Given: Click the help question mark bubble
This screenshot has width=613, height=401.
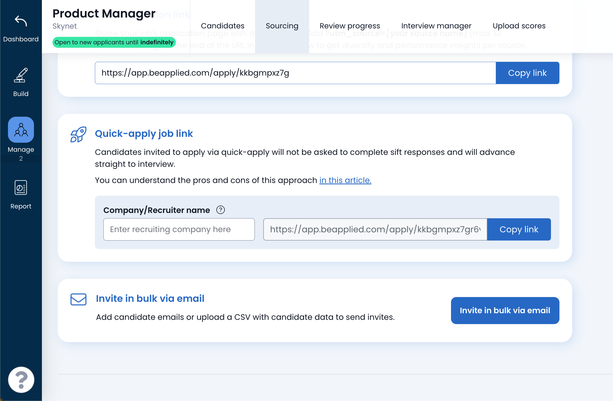Looking at the screenshot, I should click(21, 380).
